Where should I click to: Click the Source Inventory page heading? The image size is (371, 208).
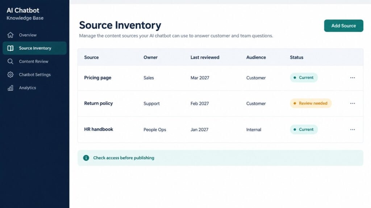click(x=120, y=25)
